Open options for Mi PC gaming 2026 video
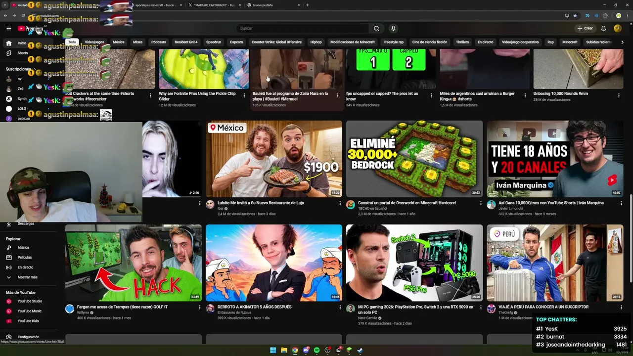633x356 pixels. pyautogui.click(x=480, y=307)
